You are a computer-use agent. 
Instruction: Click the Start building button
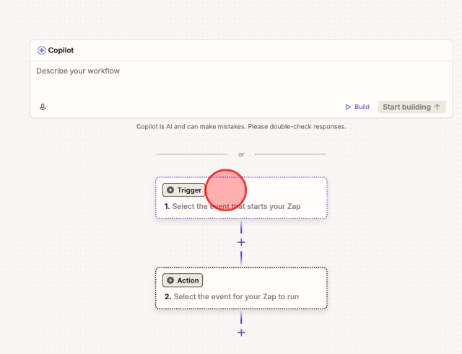pos(412,107)
